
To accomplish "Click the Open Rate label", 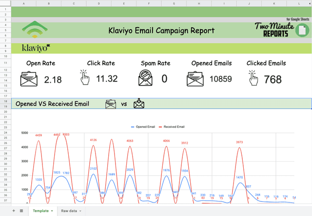I will tap(41, 63).
